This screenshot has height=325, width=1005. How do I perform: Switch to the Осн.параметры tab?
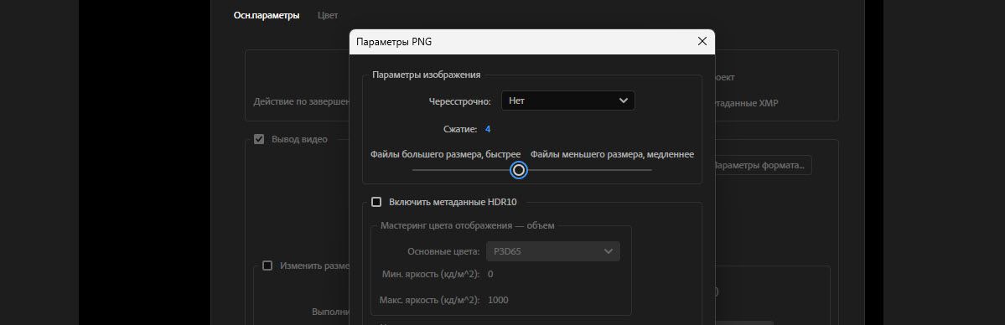coord(266,15)
